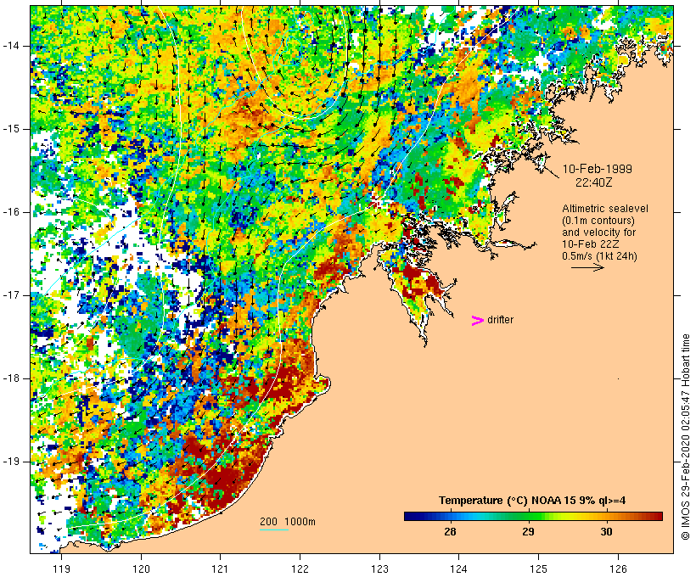Click the longitude axis label '124'

pos(459,569)
